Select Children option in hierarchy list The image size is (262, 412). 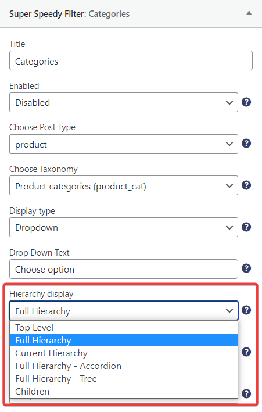pyautogui.click(x=124, y=391)
